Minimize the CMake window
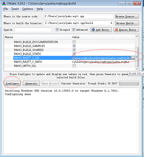This screenshot has height=157, width=144. coord(122,4)
